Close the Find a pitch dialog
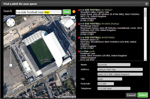 pos(146,4)
